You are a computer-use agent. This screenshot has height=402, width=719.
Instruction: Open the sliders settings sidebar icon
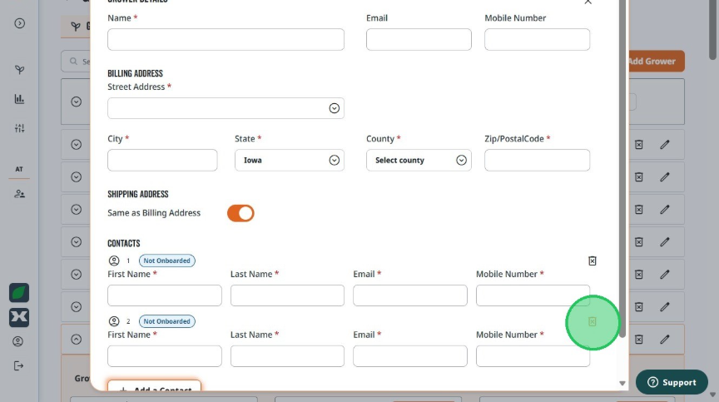pyautogui.click(x=19, y=128)
